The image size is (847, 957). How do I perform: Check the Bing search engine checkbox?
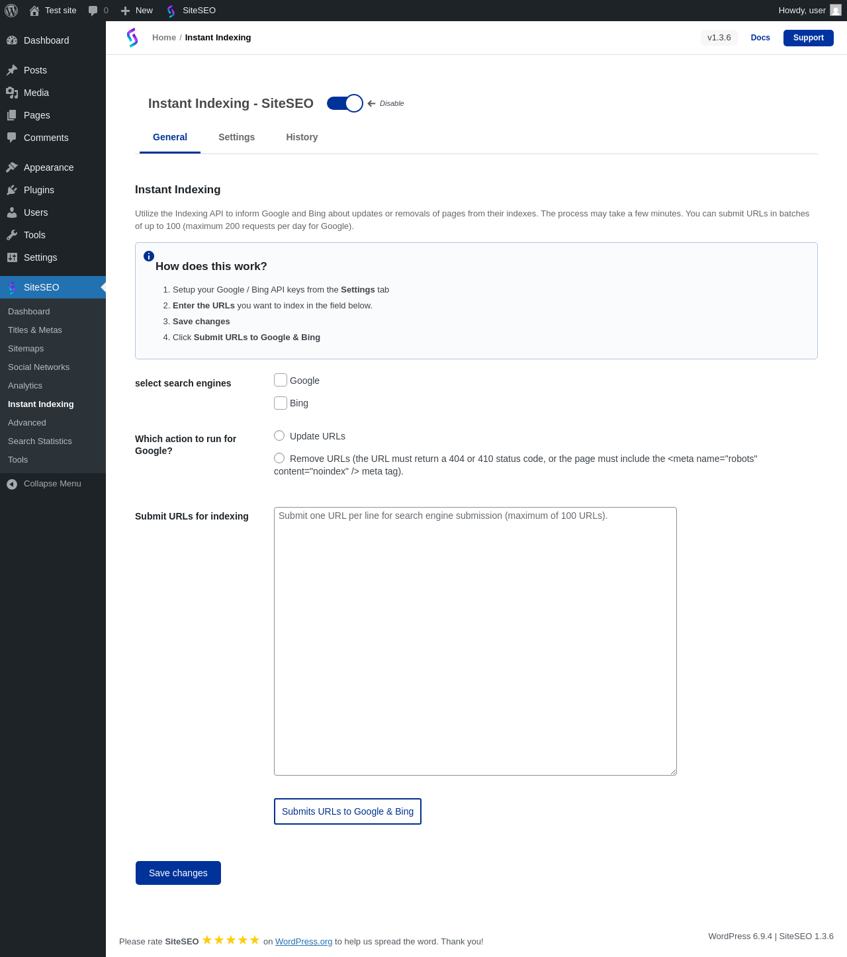coord(281,402)
